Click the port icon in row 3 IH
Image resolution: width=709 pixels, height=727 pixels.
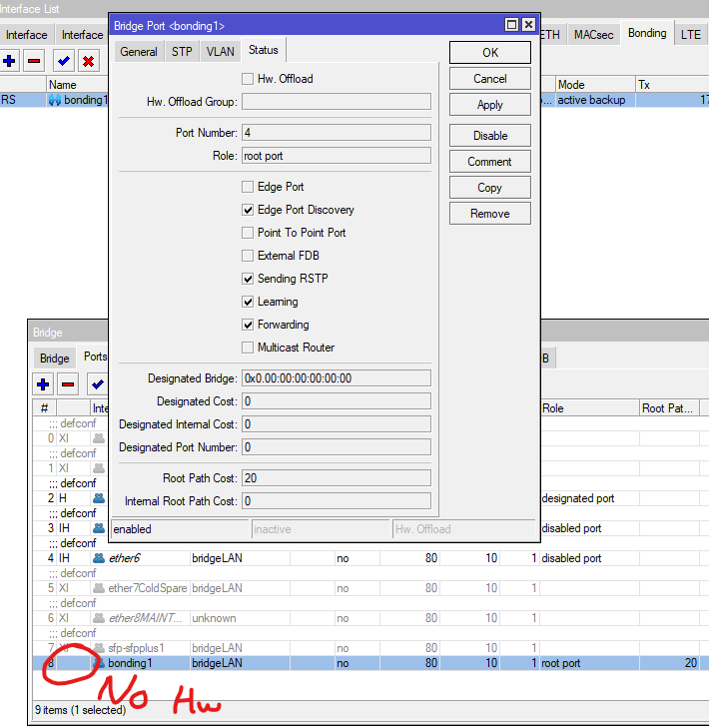point(99,528)
